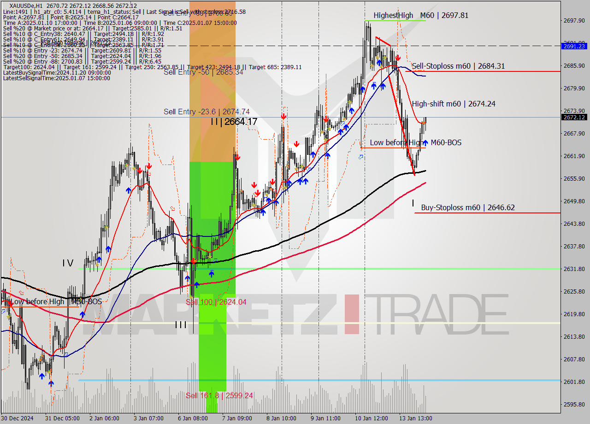Click the 2625.80 price axis value
The image size is (590, 424).
coord(574,291)
